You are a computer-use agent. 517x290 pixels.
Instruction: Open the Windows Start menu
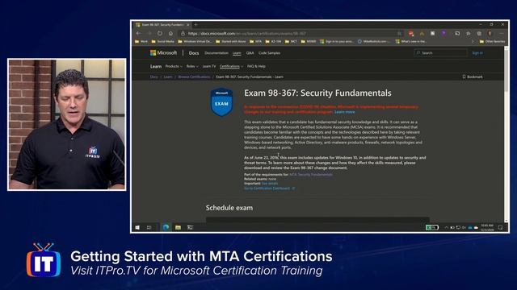click(137, 227)
